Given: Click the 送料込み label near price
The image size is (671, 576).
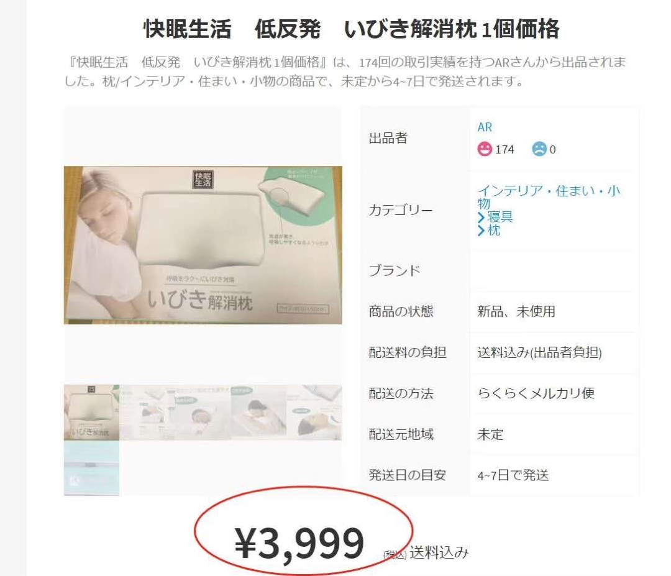Looking at the screenshot, I should [439, 552].
